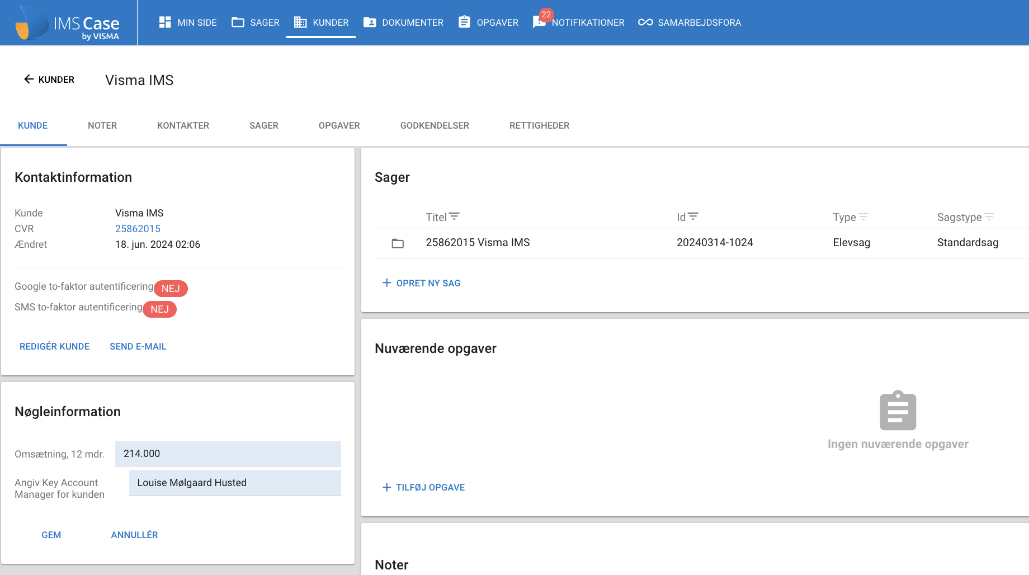Click the SMS to-faktor NEJ badge

coord(159,309)
